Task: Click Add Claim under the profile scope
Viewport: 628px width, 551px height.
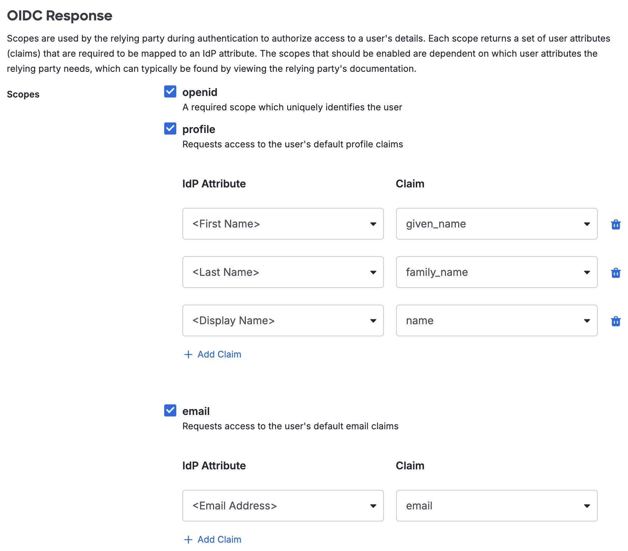Action: point(219,354)
